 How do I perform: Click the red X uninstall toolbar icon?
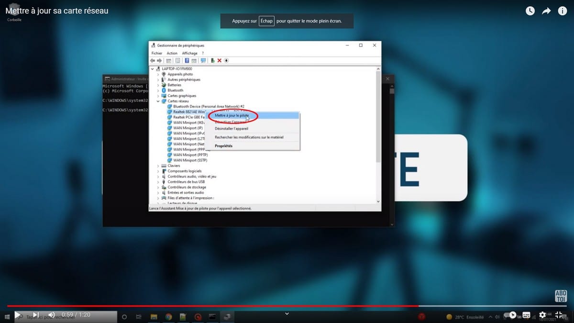pyautogui.click(x=220, y=60)
